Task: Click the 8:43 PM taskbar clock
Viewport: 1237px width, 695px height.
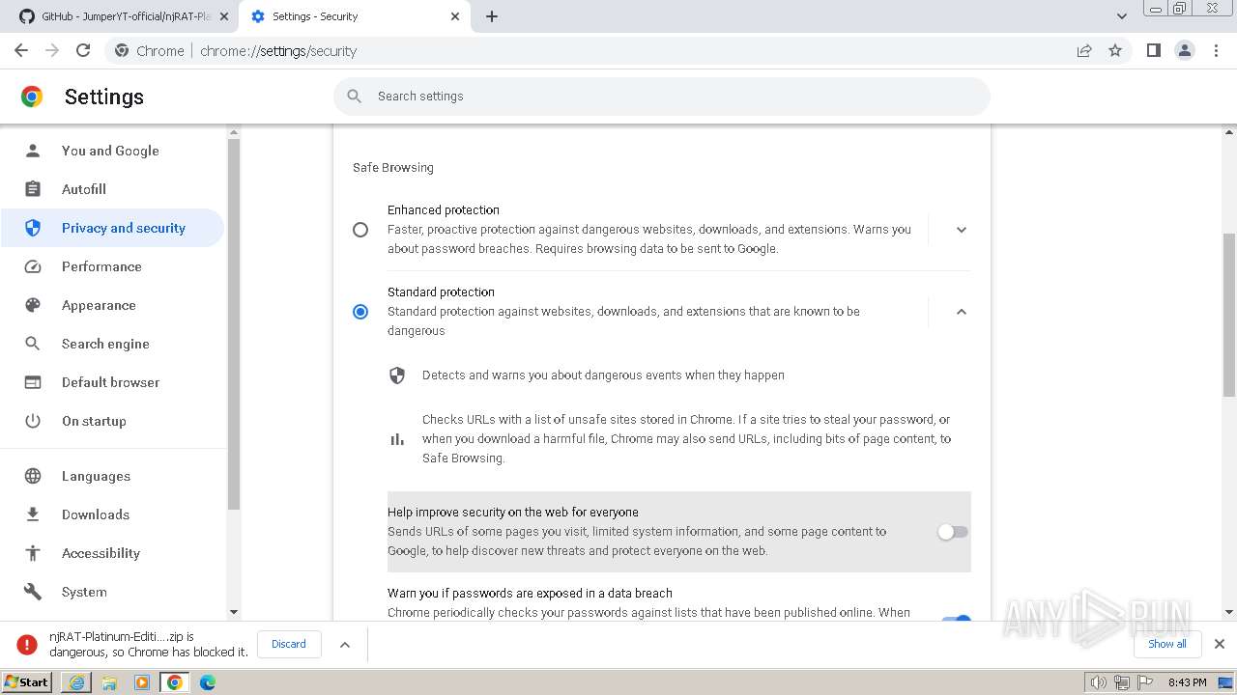Action: pyautogui.click(x=1187, y=682)
